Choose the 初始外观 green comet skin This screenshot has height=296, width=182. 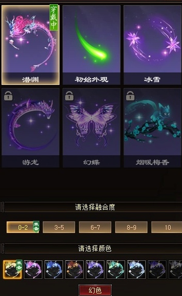point(92,45)
